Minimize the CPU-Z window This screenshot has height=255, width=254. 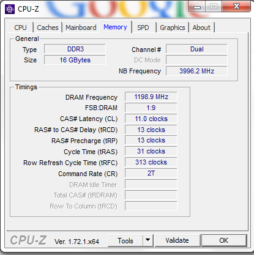click(x=197, y=7)
